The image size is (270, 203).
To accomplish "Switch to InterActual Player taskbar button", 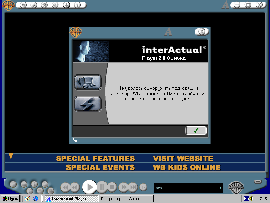I will (71, 199).
